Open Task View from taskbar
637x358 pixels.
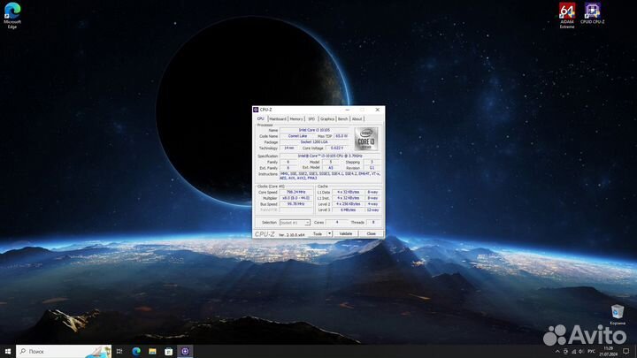coord(119,352)
